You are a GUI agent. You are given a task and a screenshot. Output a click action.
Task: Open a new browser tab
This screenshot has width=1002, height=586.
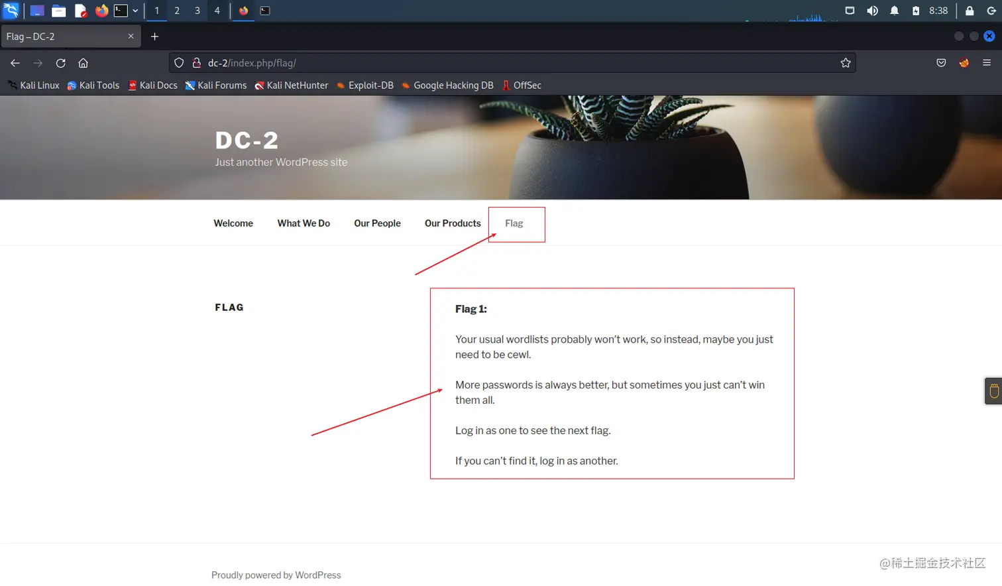tap(154, 36)
